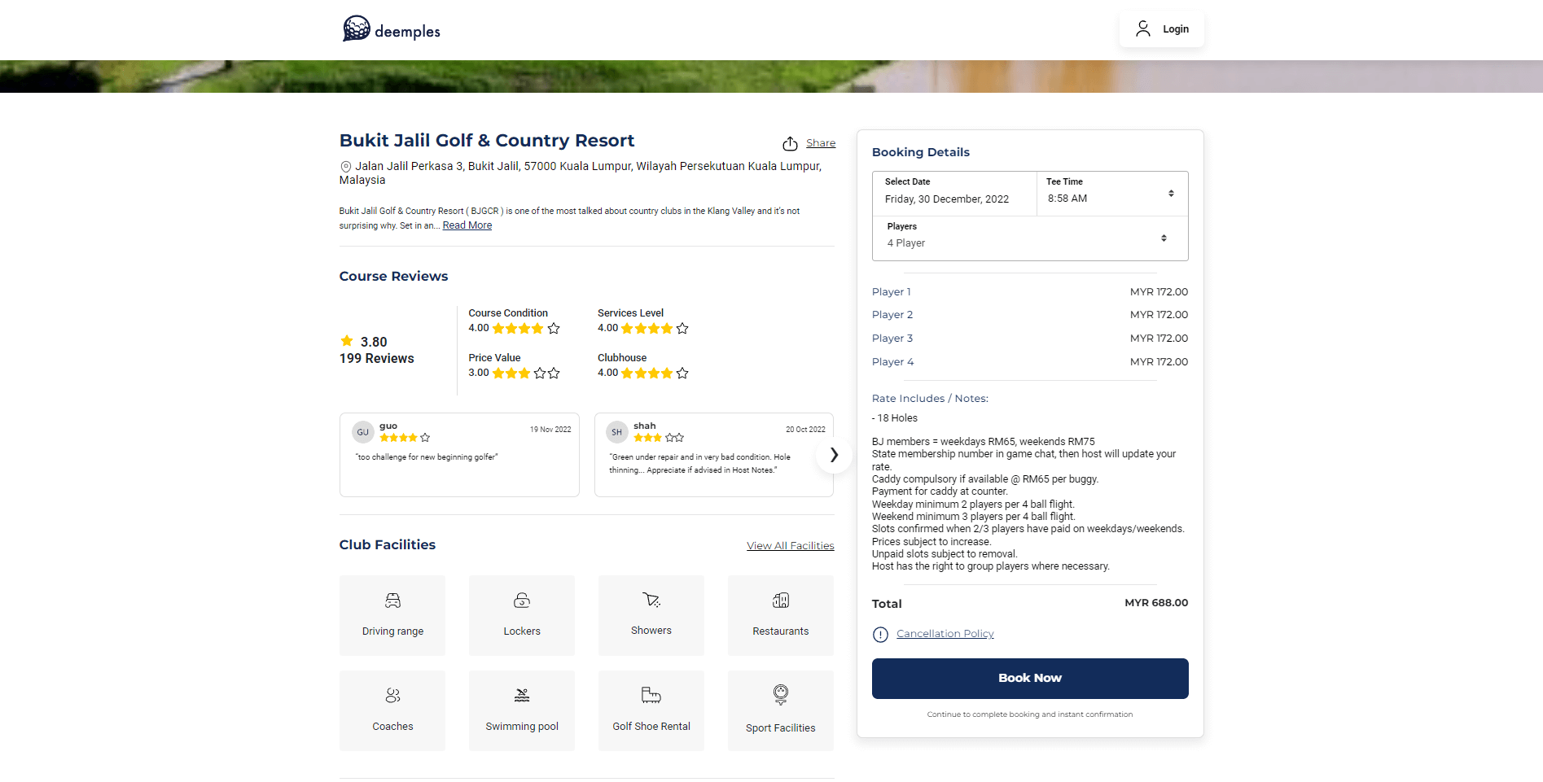Screen dimensions: 1543x782
Task: Open the Cancellation Policy link
Action: 945,634
